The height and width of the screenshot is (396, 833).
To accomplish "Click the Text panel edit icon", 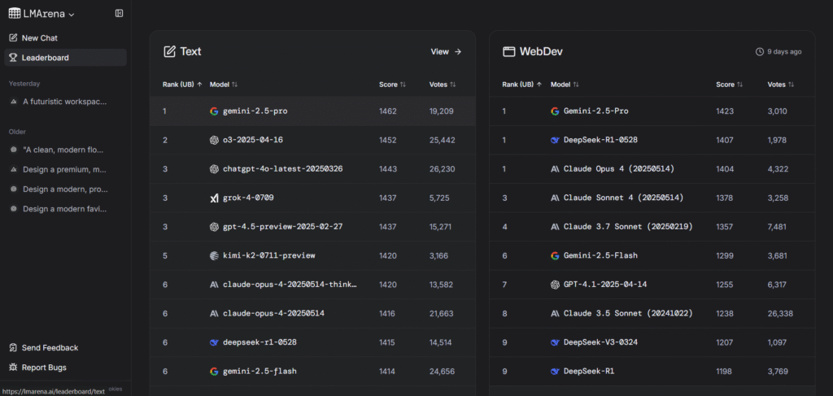I will click(x=169, y=51).
